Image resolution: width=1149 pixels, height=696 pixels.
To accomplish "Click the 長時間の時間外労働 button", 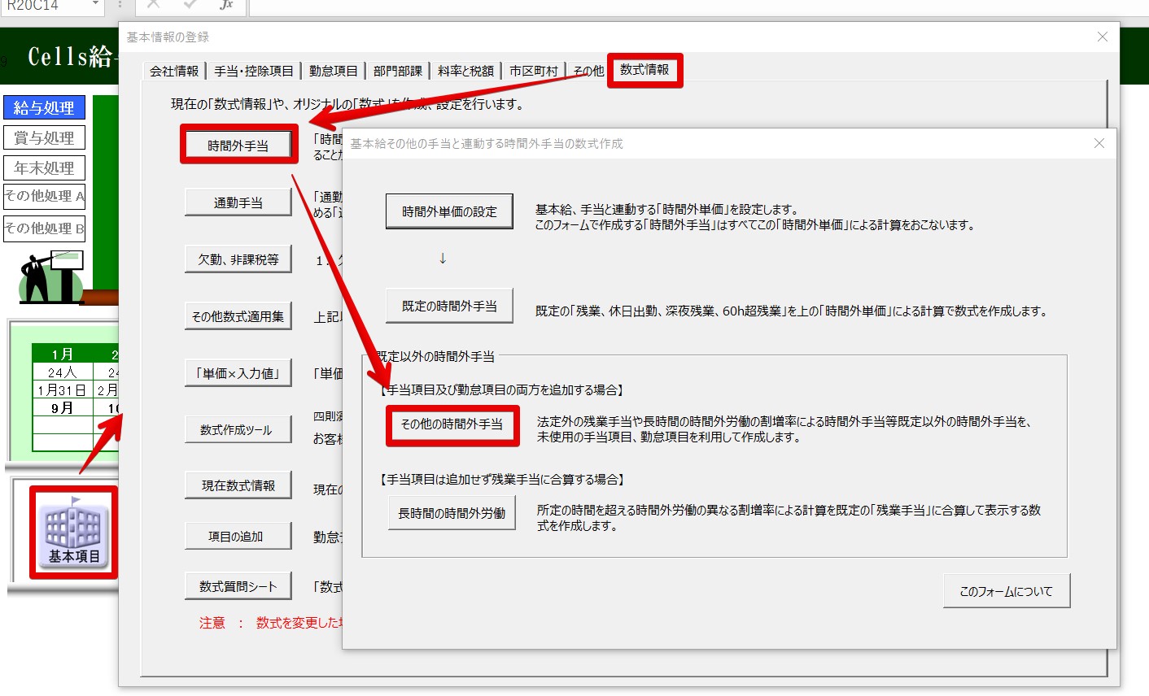I will (x=452, y=514).
